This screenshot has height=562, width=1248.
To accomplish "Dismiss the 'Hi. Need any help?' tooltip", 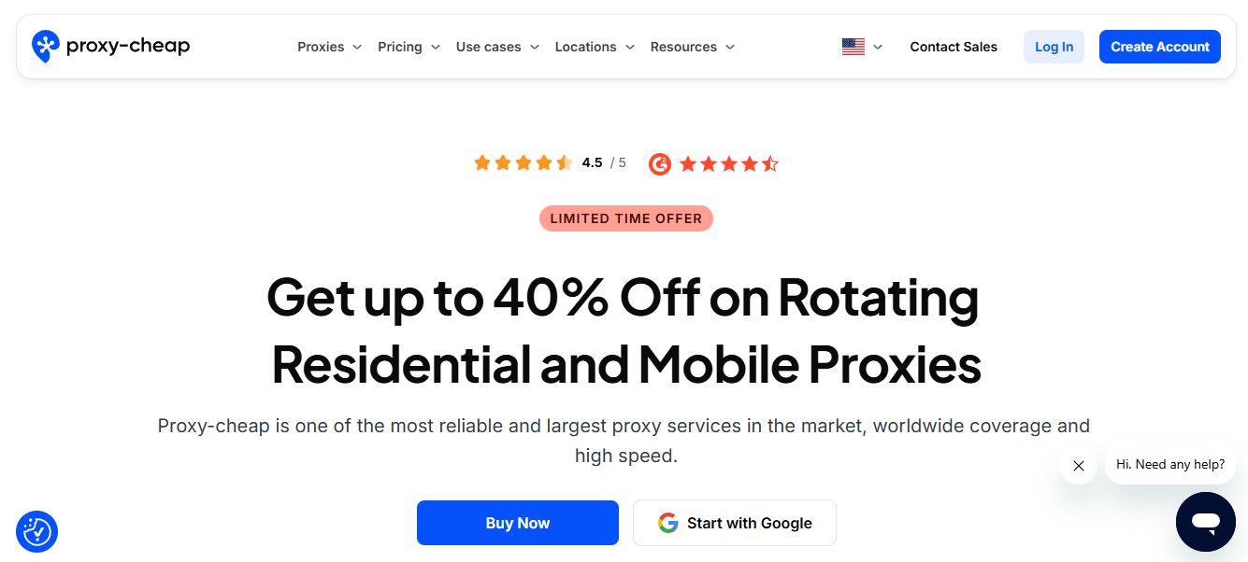I will click(1078, 465).
